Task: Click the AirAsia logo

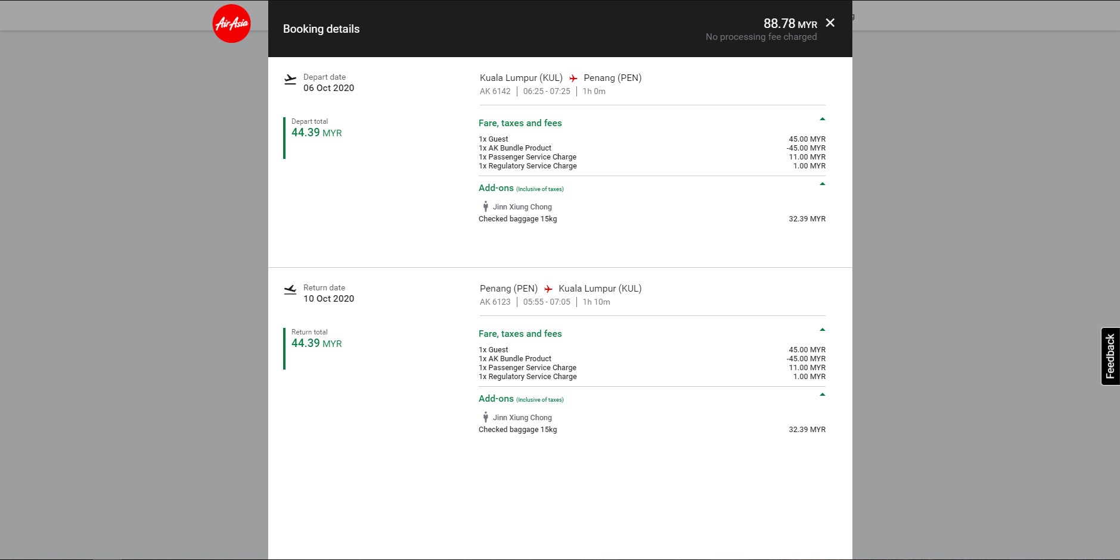Action: [231, 24]
